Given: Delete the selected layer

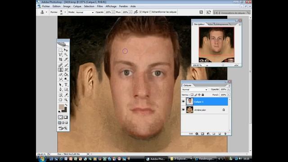Looking at the screenshot, I should tap(225, 134).
